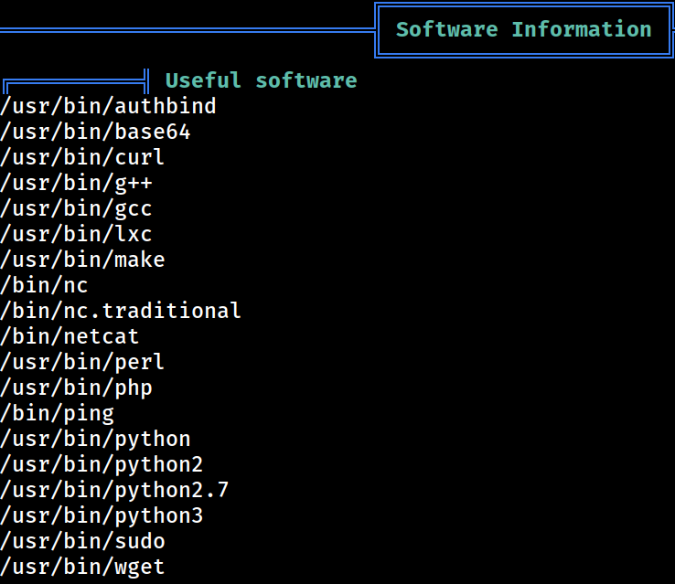The width and height of the screenshot is (675, 584).
Task: Click the /usr/bin/python2.7 line
Action: point(114,490)
